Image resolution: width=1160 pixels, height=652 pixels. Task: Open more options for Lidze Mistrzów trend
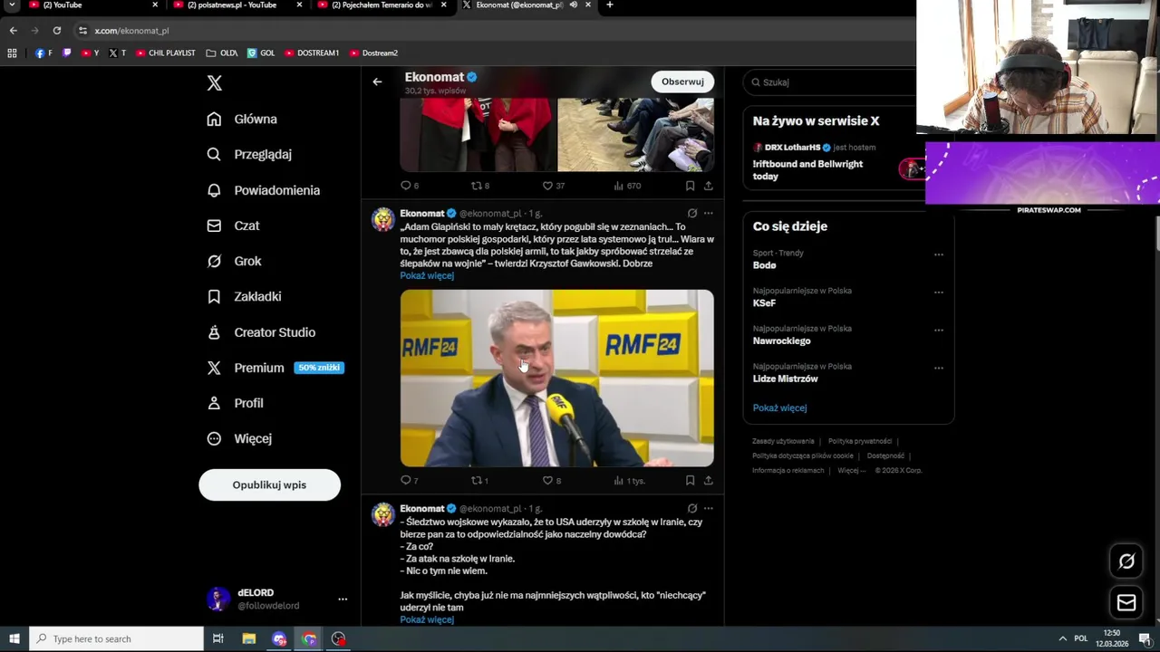[939, 369]
